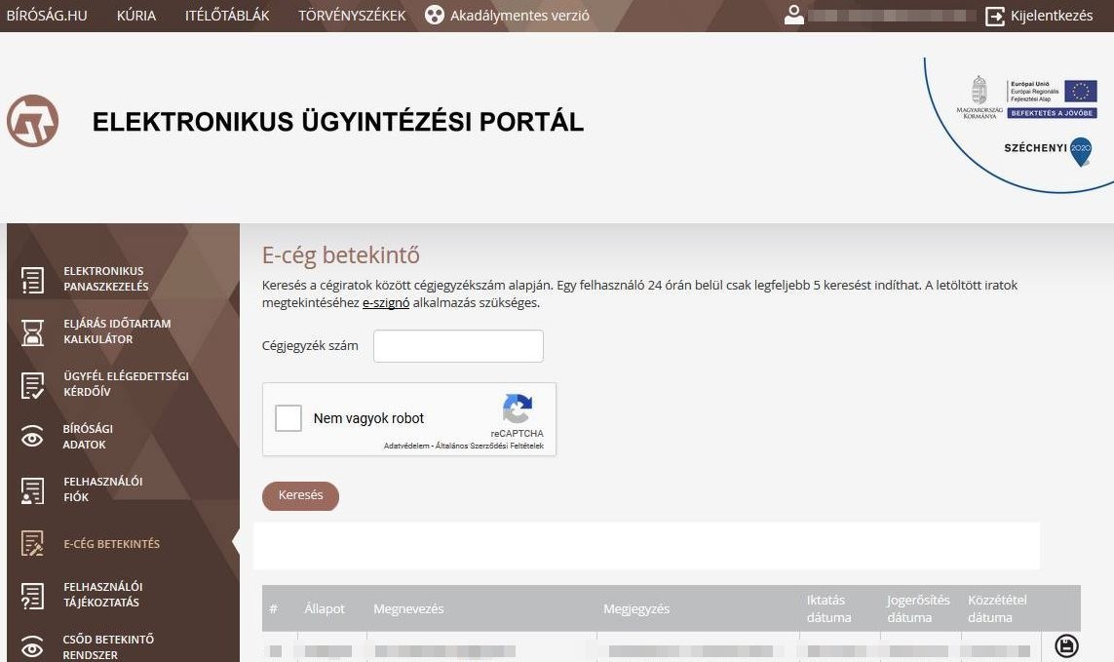This screenshot has width=1114, height=662.
Task: Select Elektronikus Panaszkezelés in sidebar
Action: tap(106, 279)
